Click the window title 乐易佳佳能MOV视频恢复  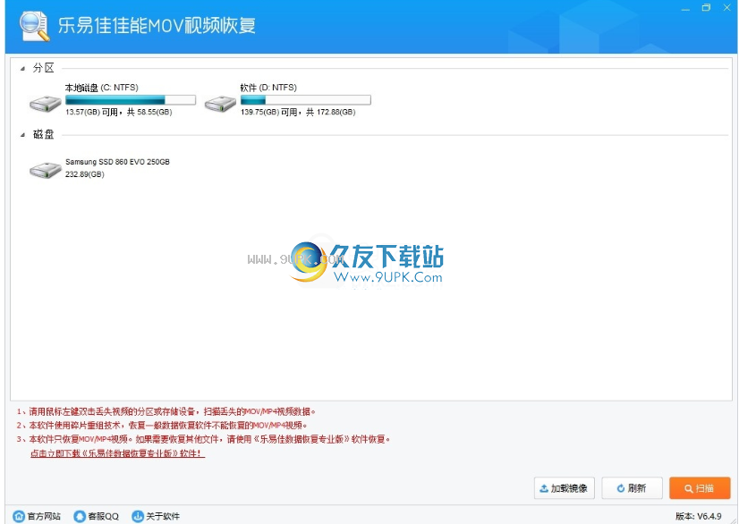pyautogui.click(x=157, y=25)
